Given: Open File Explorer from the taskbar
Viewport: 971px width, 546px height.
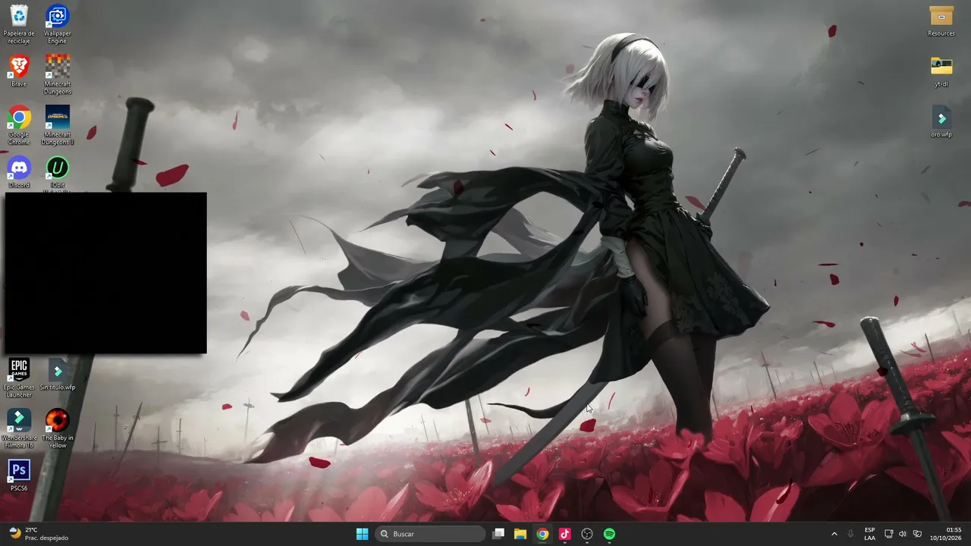Looking at the screenshot, I should [x=520, y=534].
